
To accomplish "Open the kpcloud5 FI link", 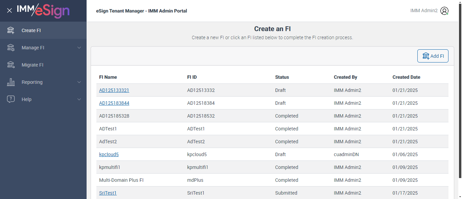I will click(x=109, y=154).
